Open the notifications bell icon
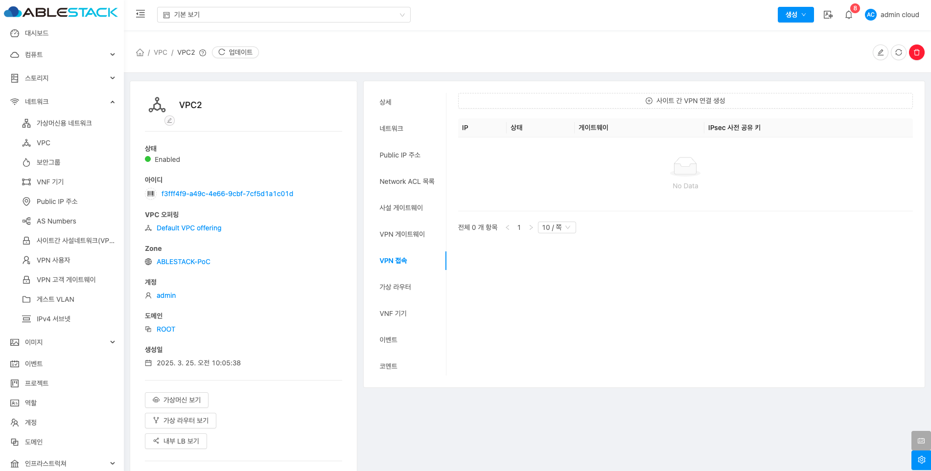Viewport: 931px width, 471px height. 848,15
